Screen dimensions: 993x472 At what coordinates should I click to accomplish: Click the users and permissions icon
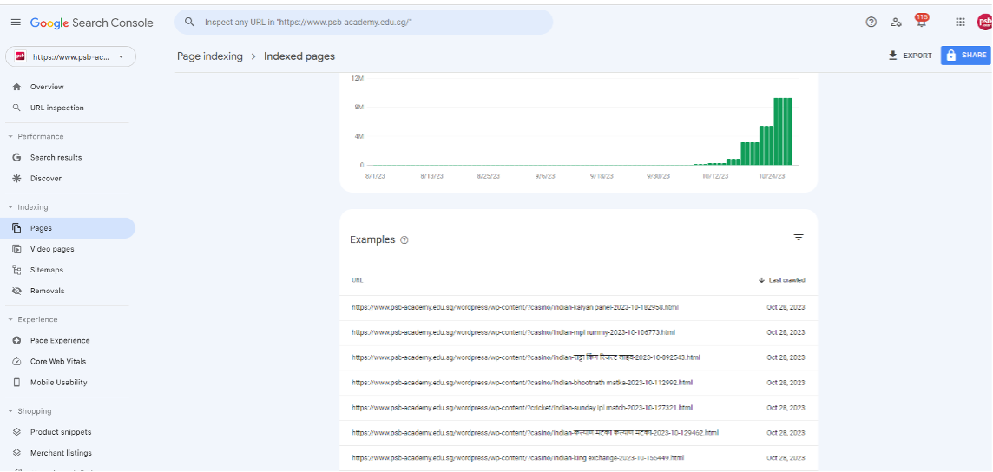pos(896,23)
